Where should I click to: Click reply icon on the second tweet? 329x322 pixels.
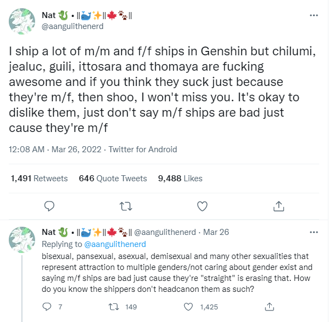pos(46,306)
